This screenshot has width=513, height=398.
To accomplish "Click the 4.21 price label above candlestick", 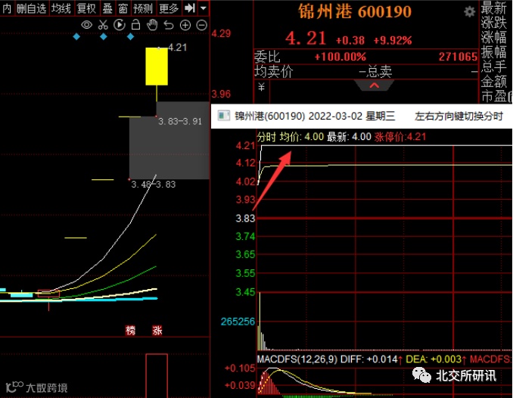I will (177, 48).
